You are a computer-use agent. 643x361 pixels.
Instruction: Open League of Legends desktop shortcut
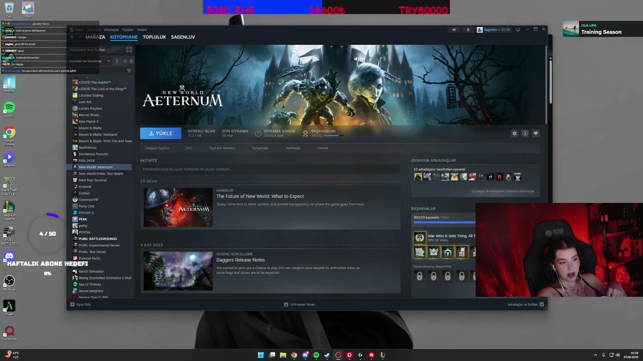click(9, 210)
